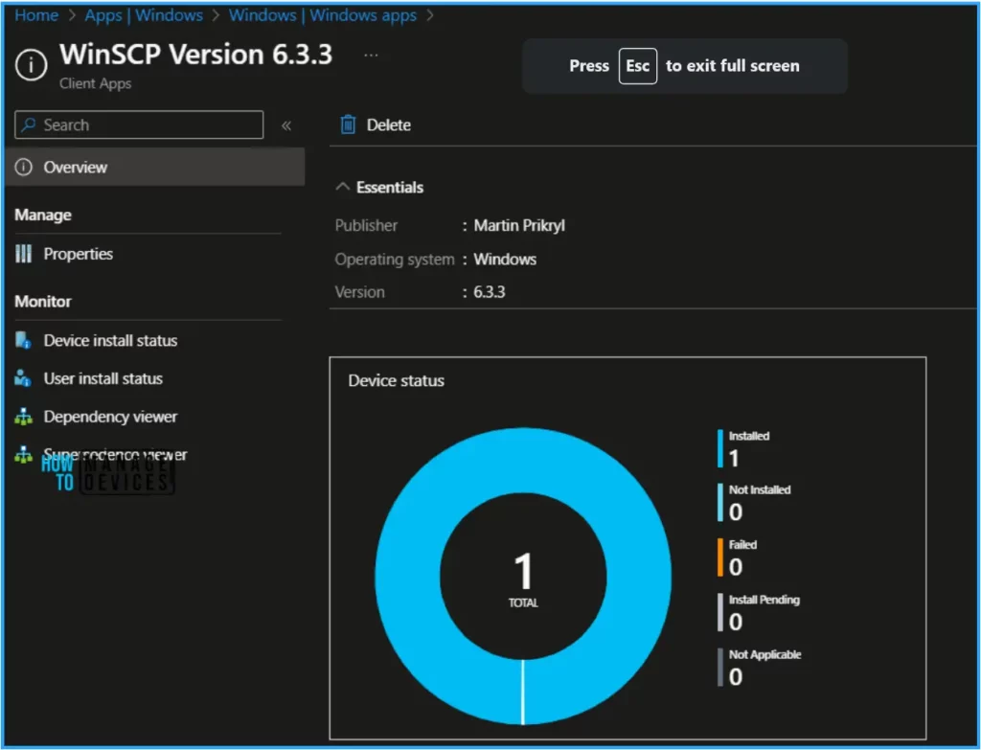This screenshot has height=750, width=981.
Task: Click the Dependency viewer icon
Action: (23, 417)
